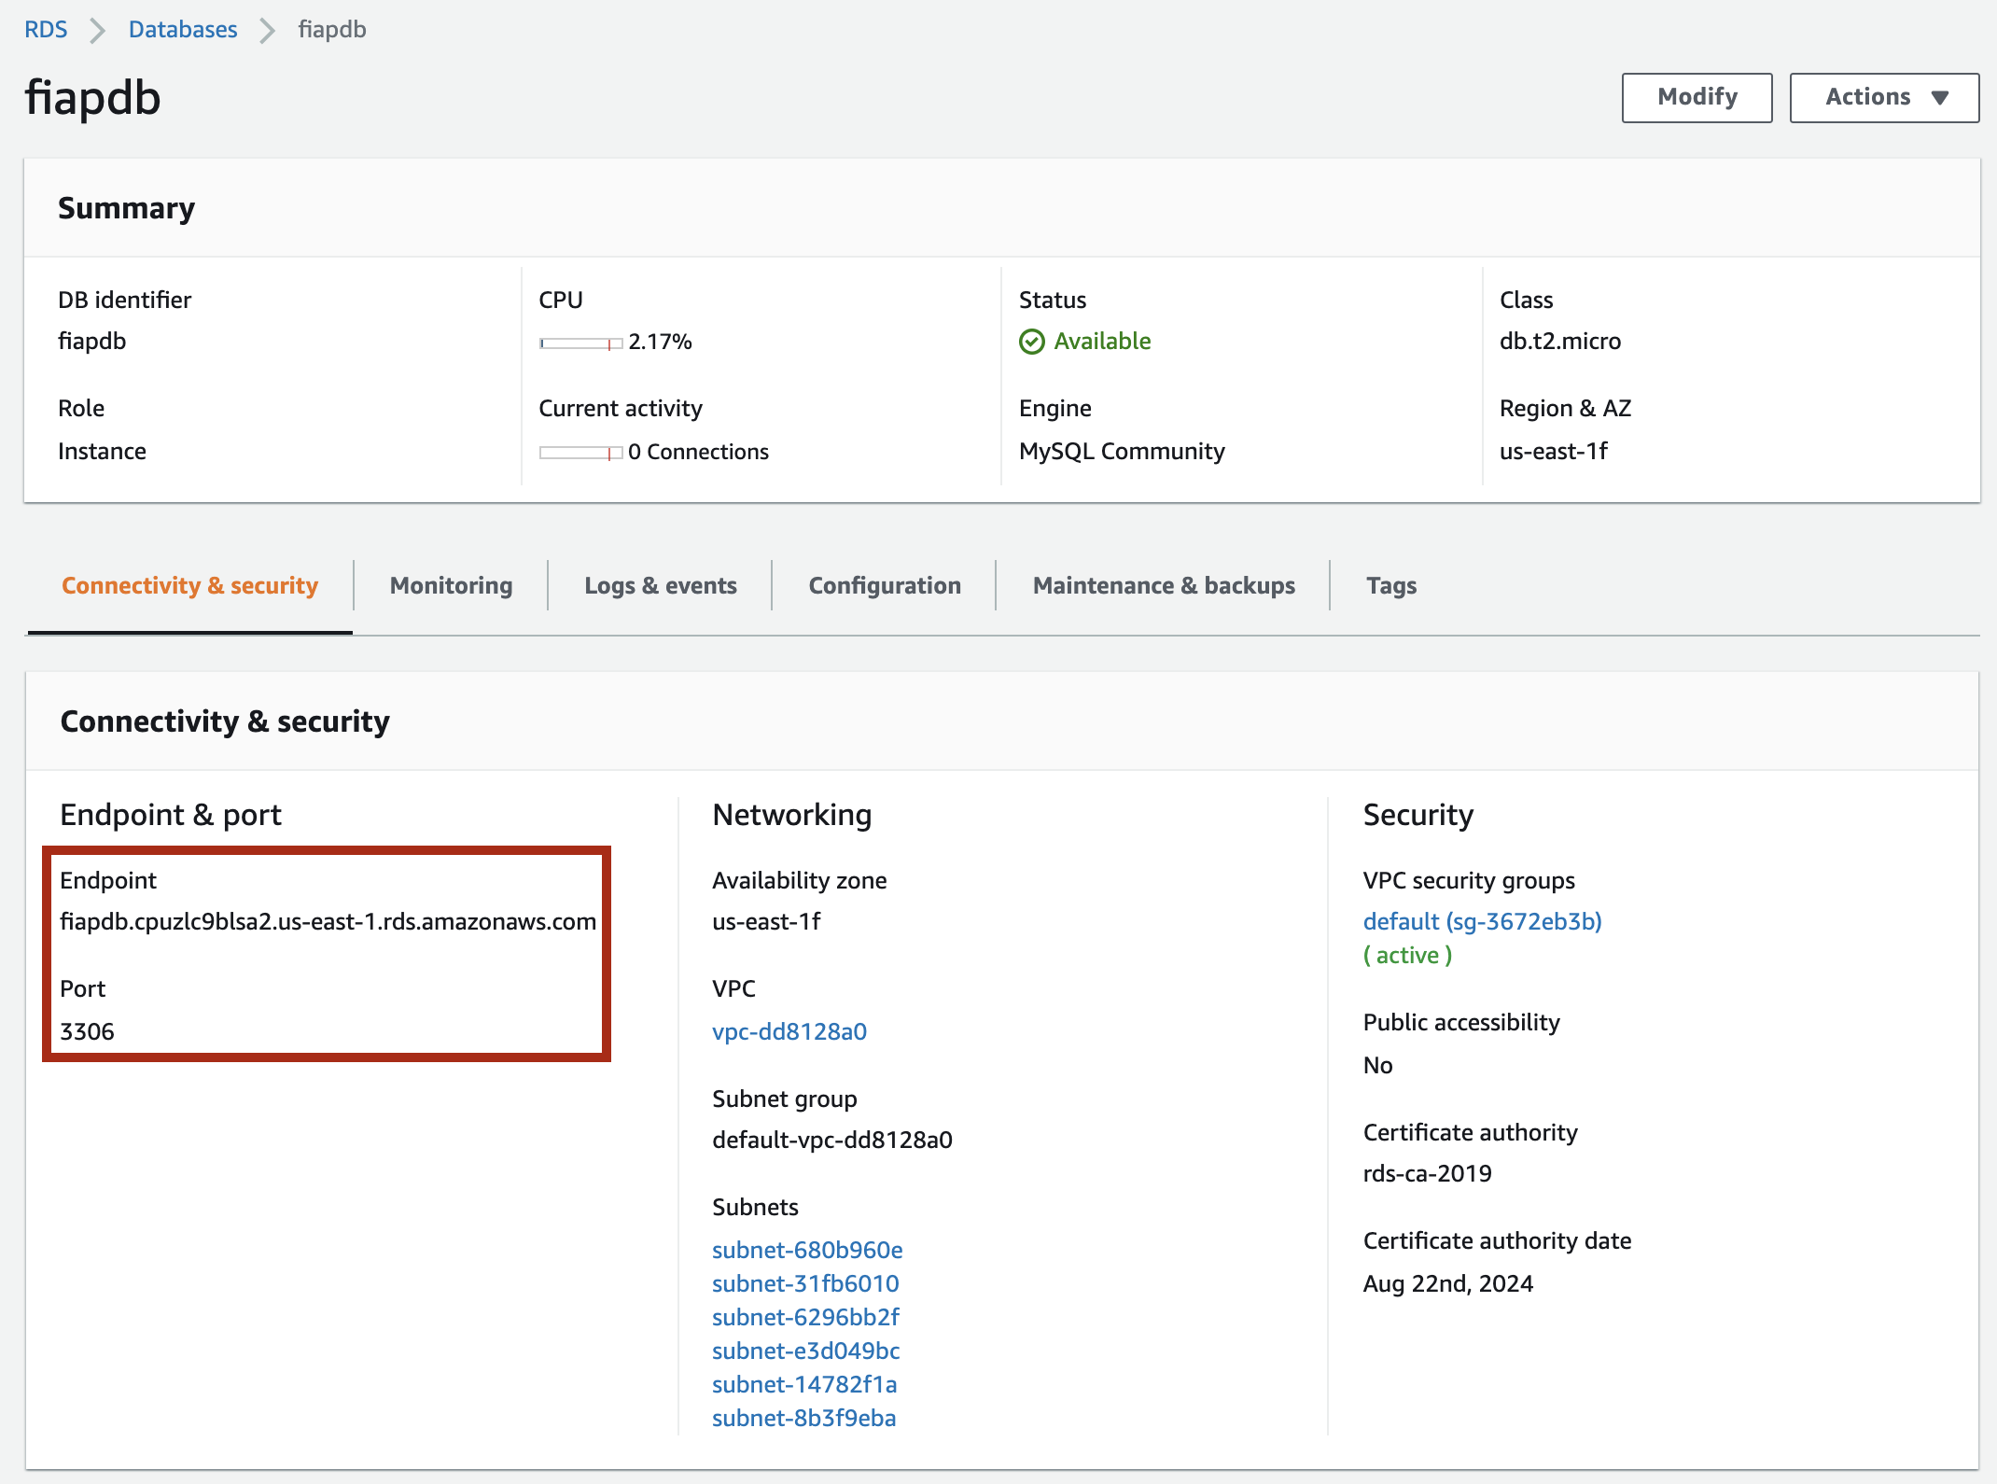Click the breadcrumb chevron after RDS
The height and width of the screenshot is (1484, 1997).
tap(97, 31)
